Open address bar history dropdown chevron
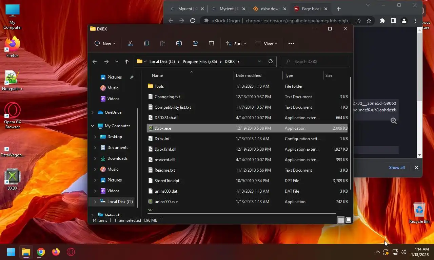The width and height of the screenshot is (434, 260). (259, 61)
